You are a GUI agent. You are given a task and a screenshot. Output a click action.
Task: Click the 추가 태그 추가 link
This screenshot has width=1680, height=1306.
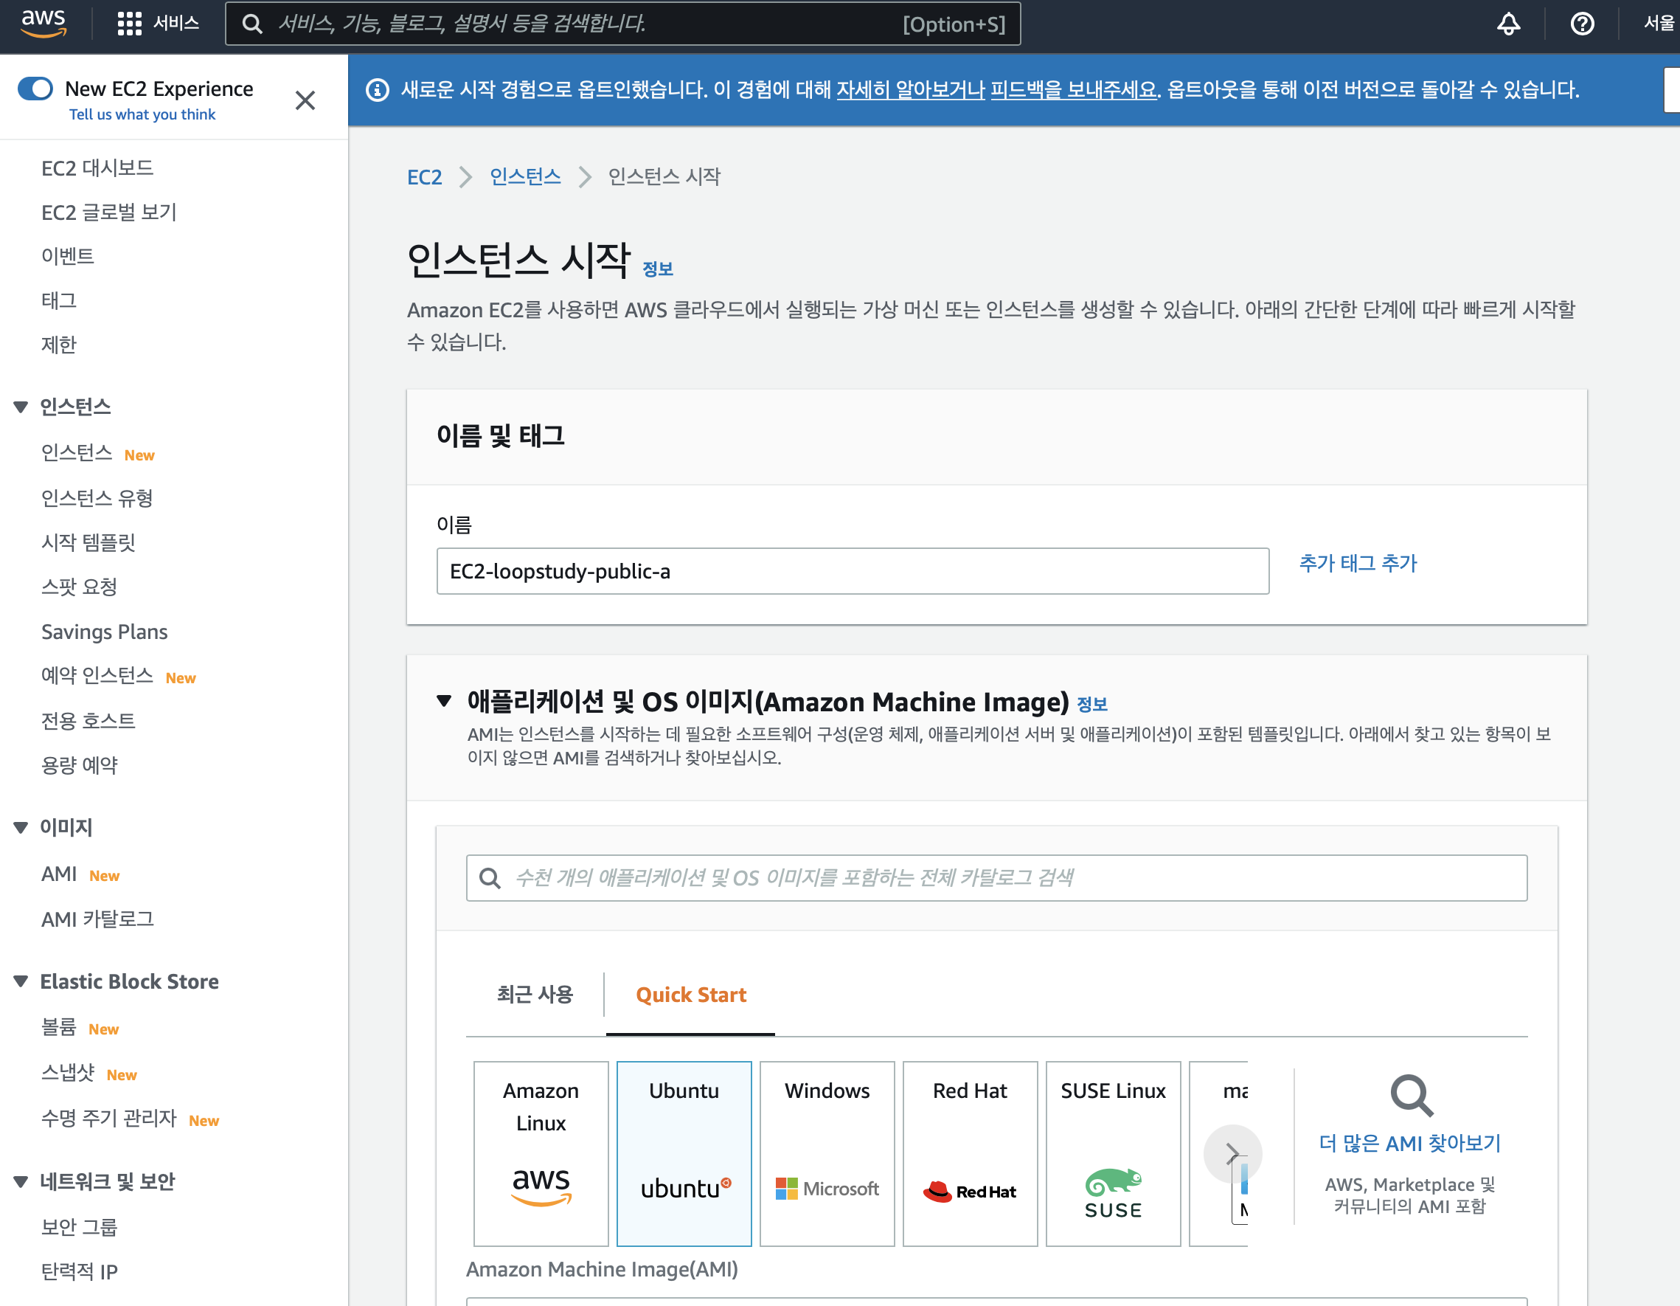pos(1357,562)
